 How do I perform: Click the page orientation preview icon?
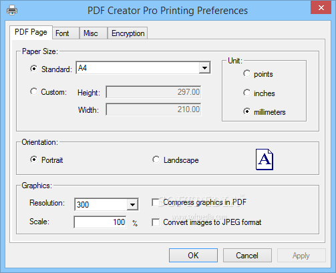[265, 160]
